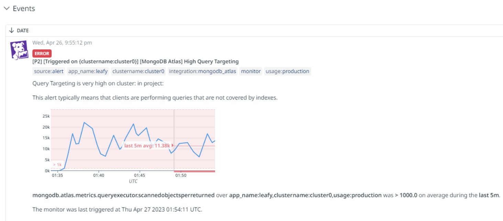The image size is (503, 221).
Task: Click the usage:production tag
Action: tap(287, 71)
